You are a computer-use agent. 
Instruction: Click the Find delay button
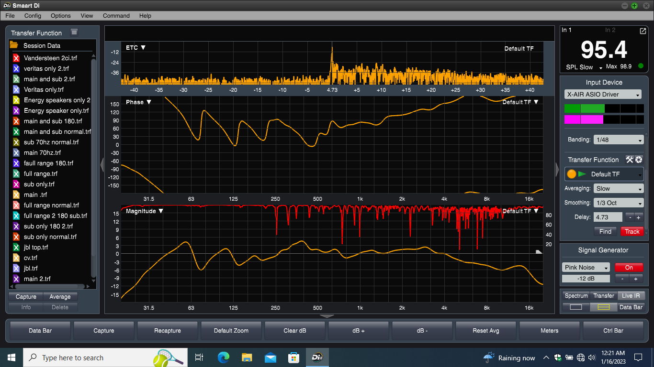click(605, 231)
